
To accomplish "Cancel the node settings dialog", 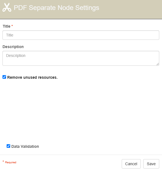I will point(131,164).
